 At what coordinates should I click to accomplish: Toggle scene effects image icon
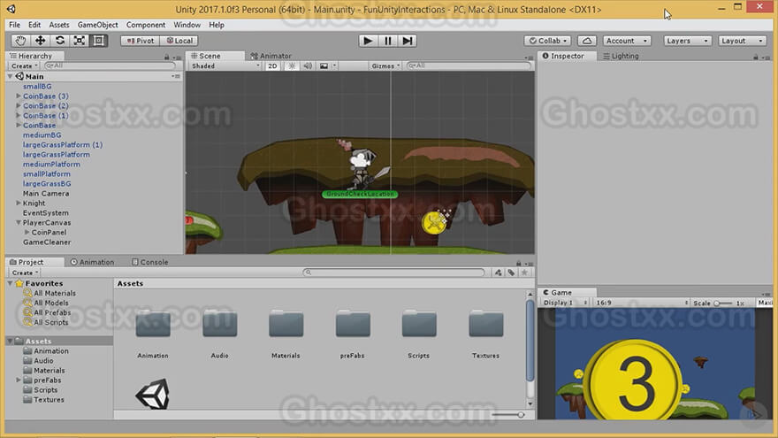click(324, 65)
